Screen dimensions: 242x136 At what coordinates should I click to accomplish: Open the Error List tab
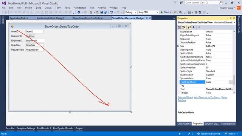coord(10,128)
